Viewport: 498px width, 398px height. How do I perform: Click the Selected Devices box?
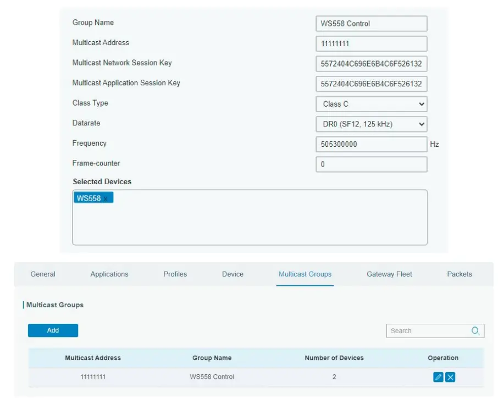pyautogui.click(x=250, y=217)
